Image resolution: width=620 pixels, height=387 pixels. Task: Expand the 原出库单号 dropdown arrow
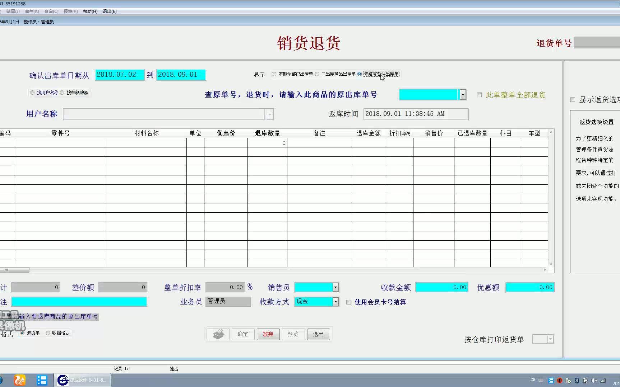463,95
